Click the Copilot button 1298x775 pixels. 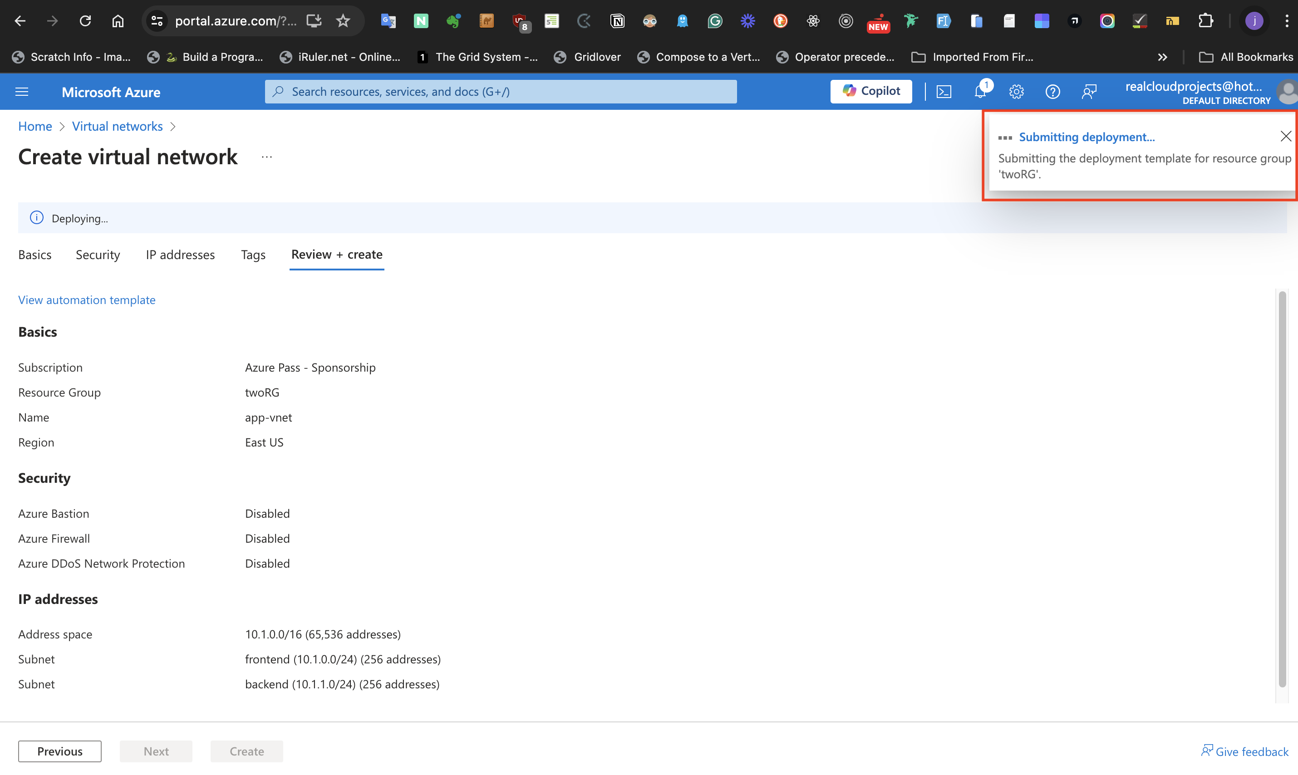pos(871,91)
